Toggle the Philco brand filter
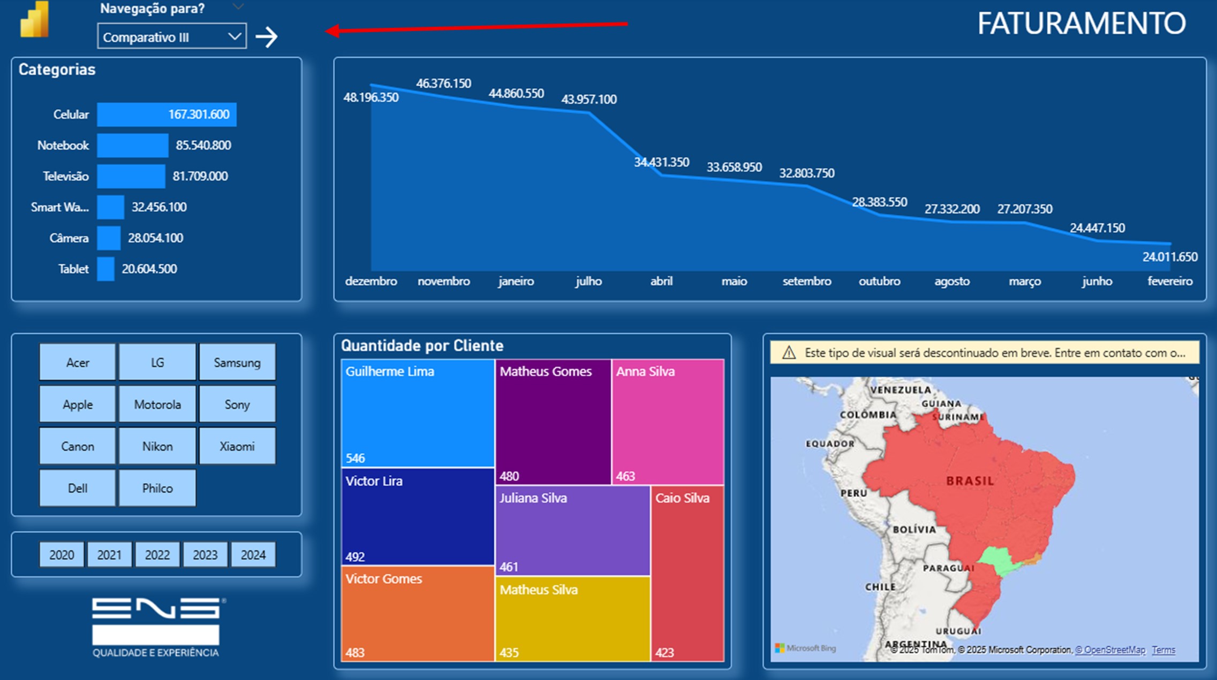Screen dimensions: 1217x680 point(157,488)
